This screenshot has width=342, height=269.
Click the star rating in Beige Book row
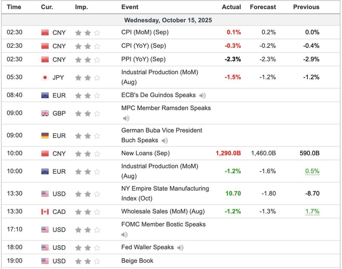87,261
